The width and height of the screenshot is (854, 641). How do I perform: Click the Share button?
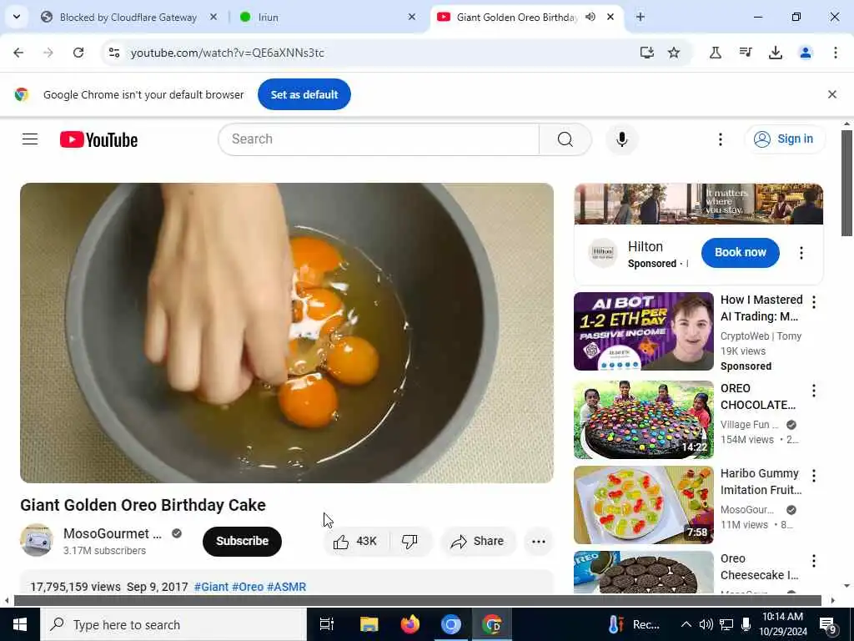[478, 541]
